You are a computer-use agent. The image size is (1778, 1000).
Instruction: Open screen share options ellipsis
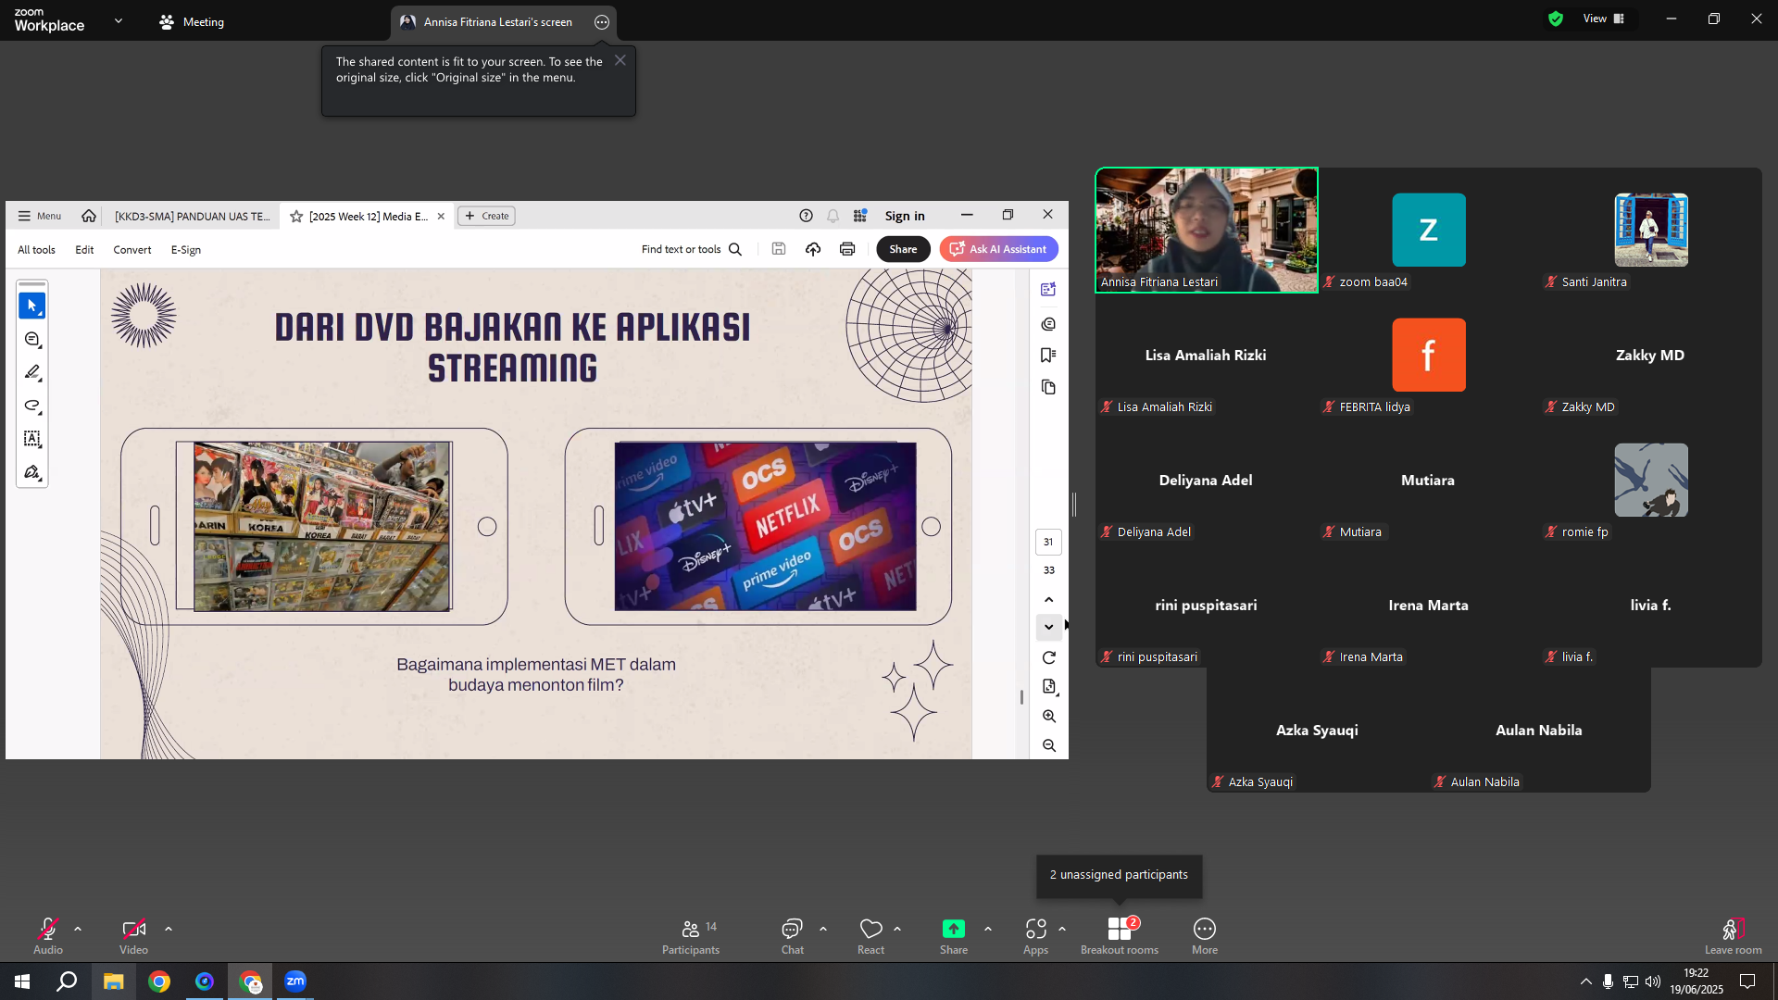[x=602, y=22]
